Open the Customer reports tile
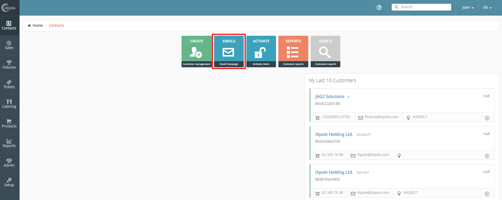Image resolution: width=502 pixels, height=200 pixels. tap(293, 51)
